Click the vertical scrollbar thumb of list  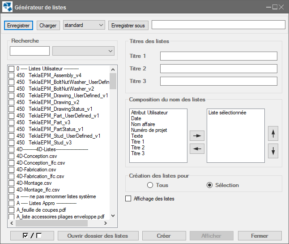pos(113,81)
